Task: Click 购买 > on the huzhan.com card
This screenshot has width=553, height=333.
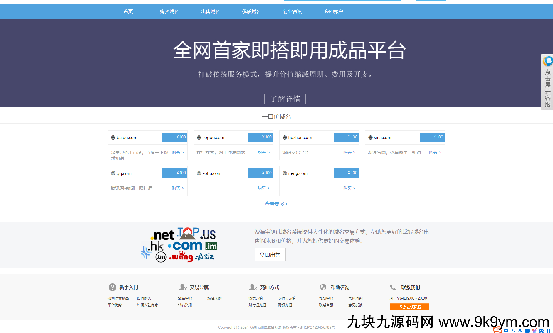Action: 349,152
